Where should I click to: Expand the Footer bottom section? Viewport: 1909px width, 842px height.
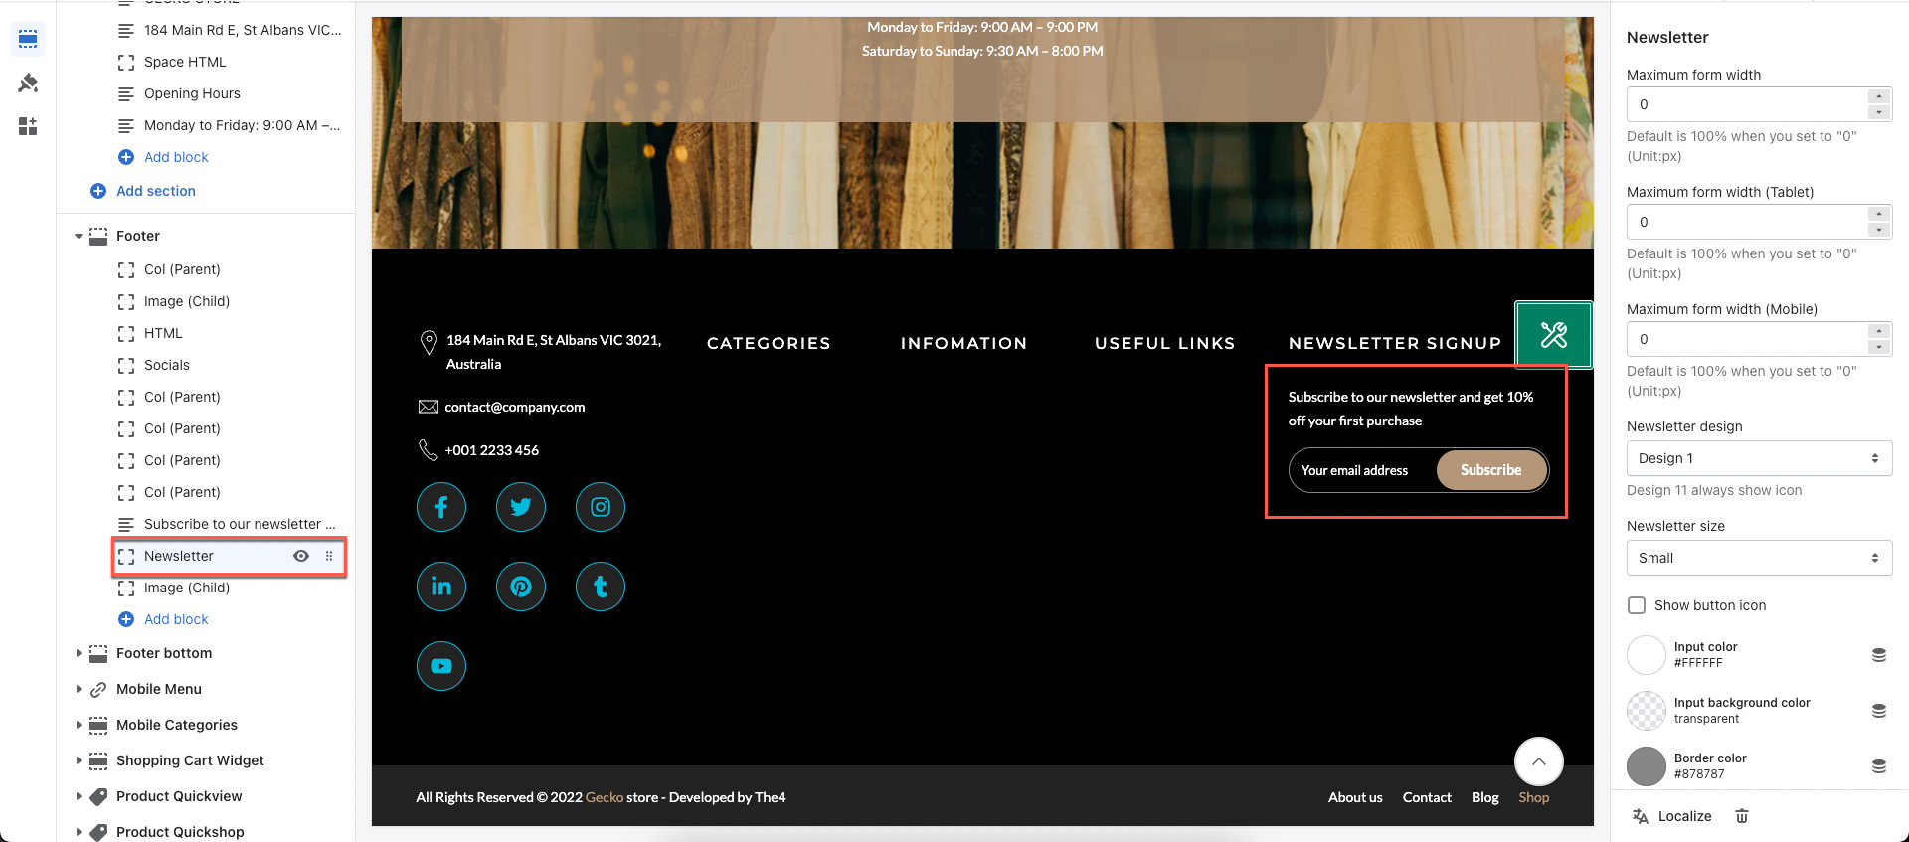tap(79, 653)
